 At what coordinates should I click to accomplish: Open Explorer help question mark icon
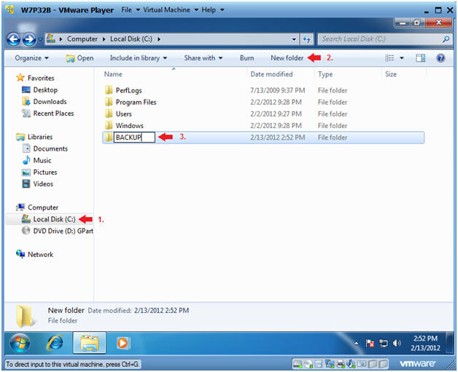[x=440, y=58]
